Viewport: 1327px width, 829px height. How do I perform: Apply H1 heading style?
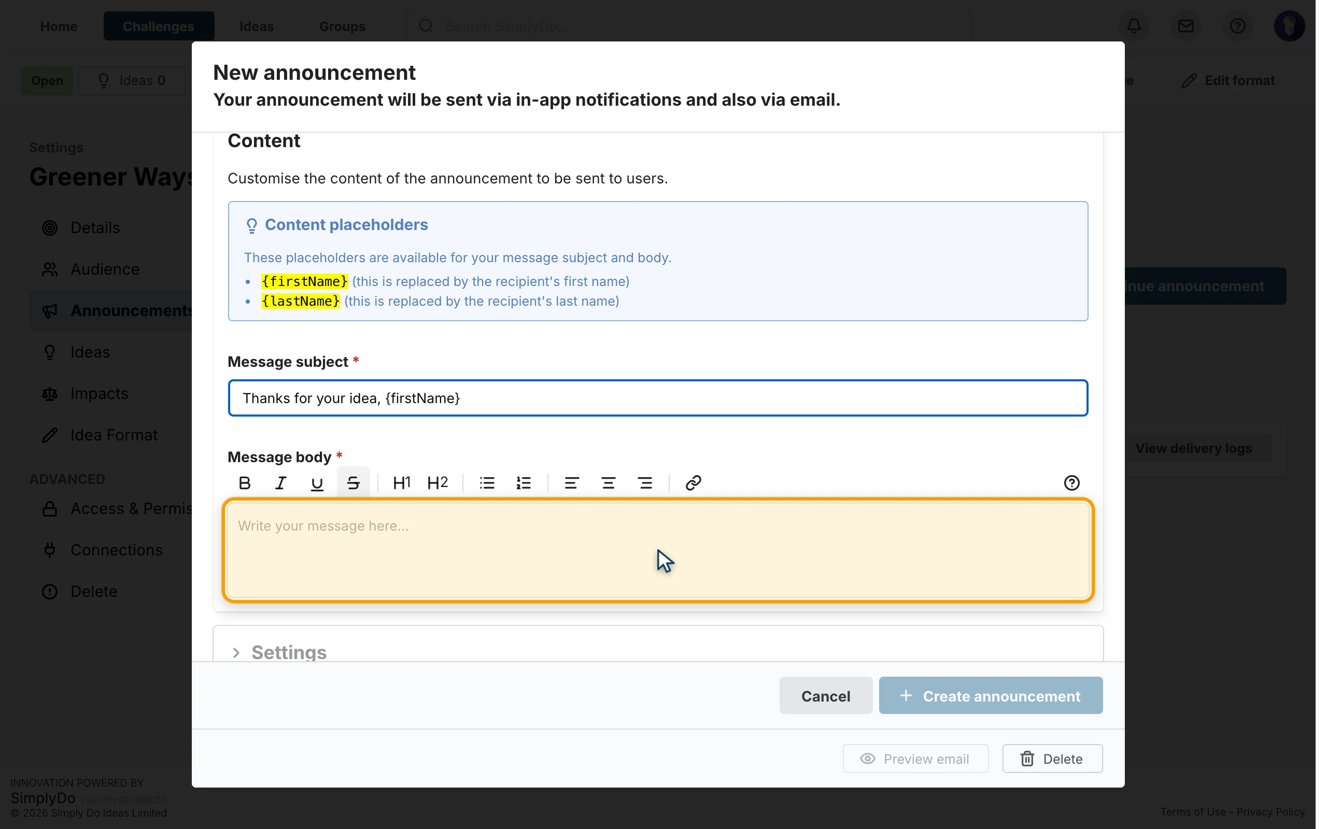(401, 483)
